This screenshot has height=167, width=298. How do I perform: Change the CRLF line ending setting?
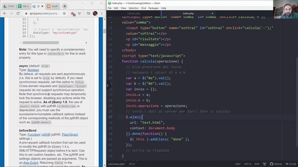pos(238,164)
